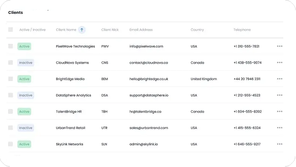Image resolution: width=296 pixels, height=167 pixels.
Task: Click the phone number +1 438-555-9074
Action: tap(248, 63)
